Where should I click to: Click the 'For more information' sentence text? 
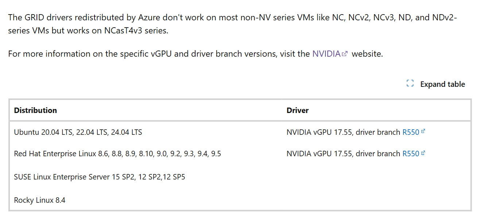coord(196,54)
